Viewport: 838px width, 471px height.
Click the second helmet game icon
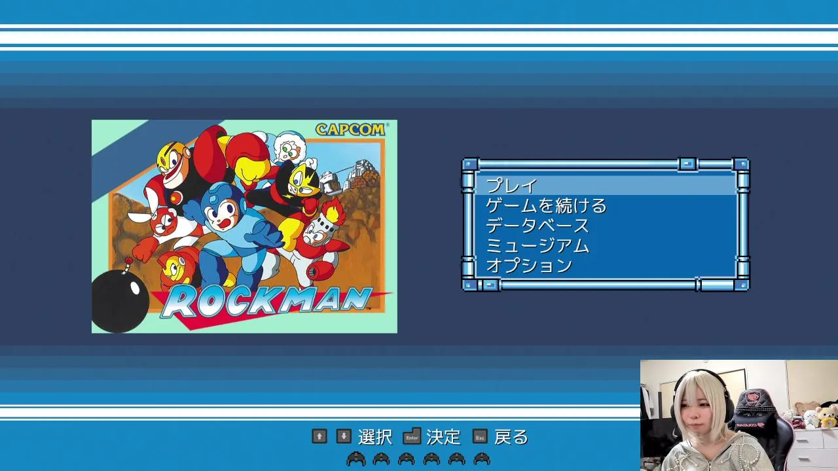coord(382,459)
